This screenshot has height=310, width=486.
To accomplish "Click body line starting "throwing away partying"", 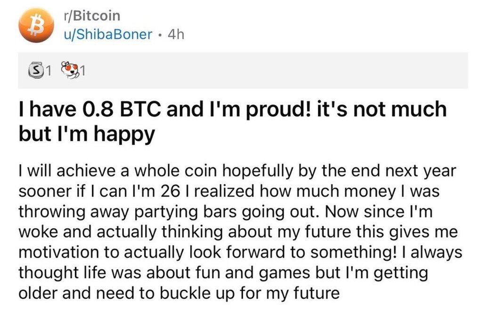I will tap(227, 212).
